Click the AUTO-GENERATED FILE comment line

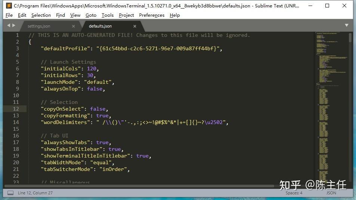pos(139,35)
